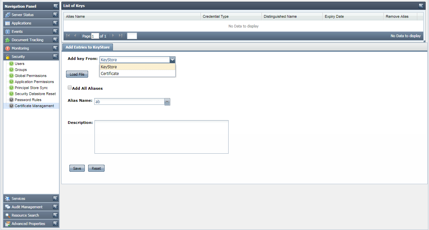
Task: Click the Save button
Action: [77, 168]
